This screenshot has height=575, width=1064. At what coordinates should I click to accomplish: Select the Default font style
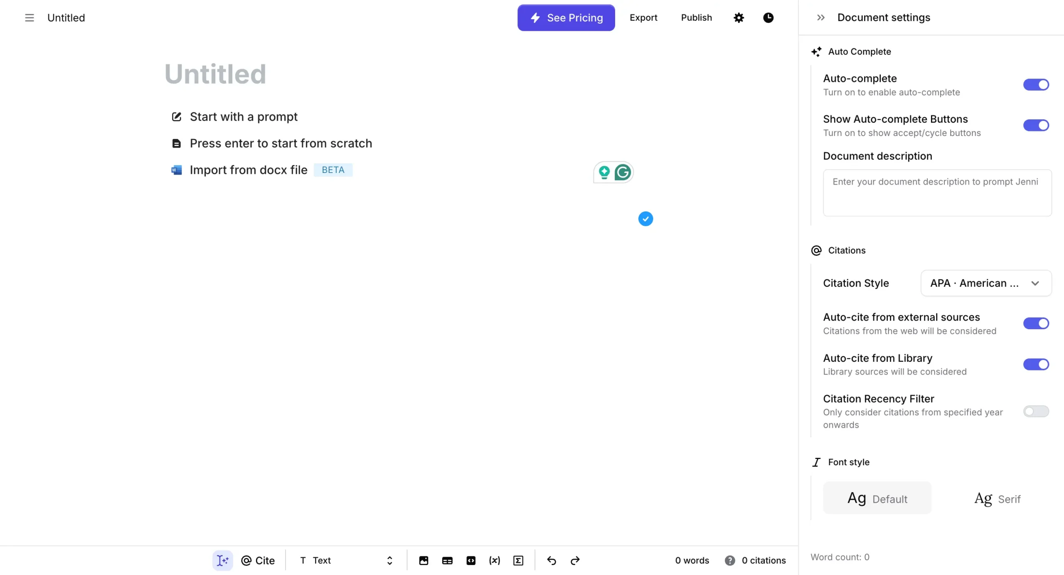pos(877,498)
